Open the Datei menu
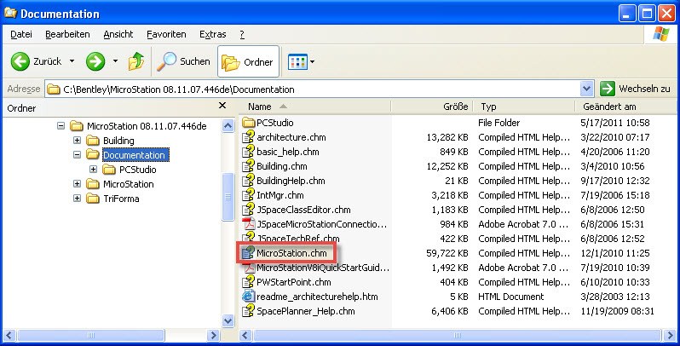Image resolution: width=680 pixels, height=346 pixels. click(x=21, y=34)
